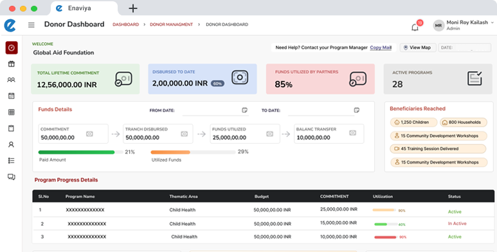Open the hamburger menu icon
Viewport: 497px width, 252px height.
click(x=31, y=24)
